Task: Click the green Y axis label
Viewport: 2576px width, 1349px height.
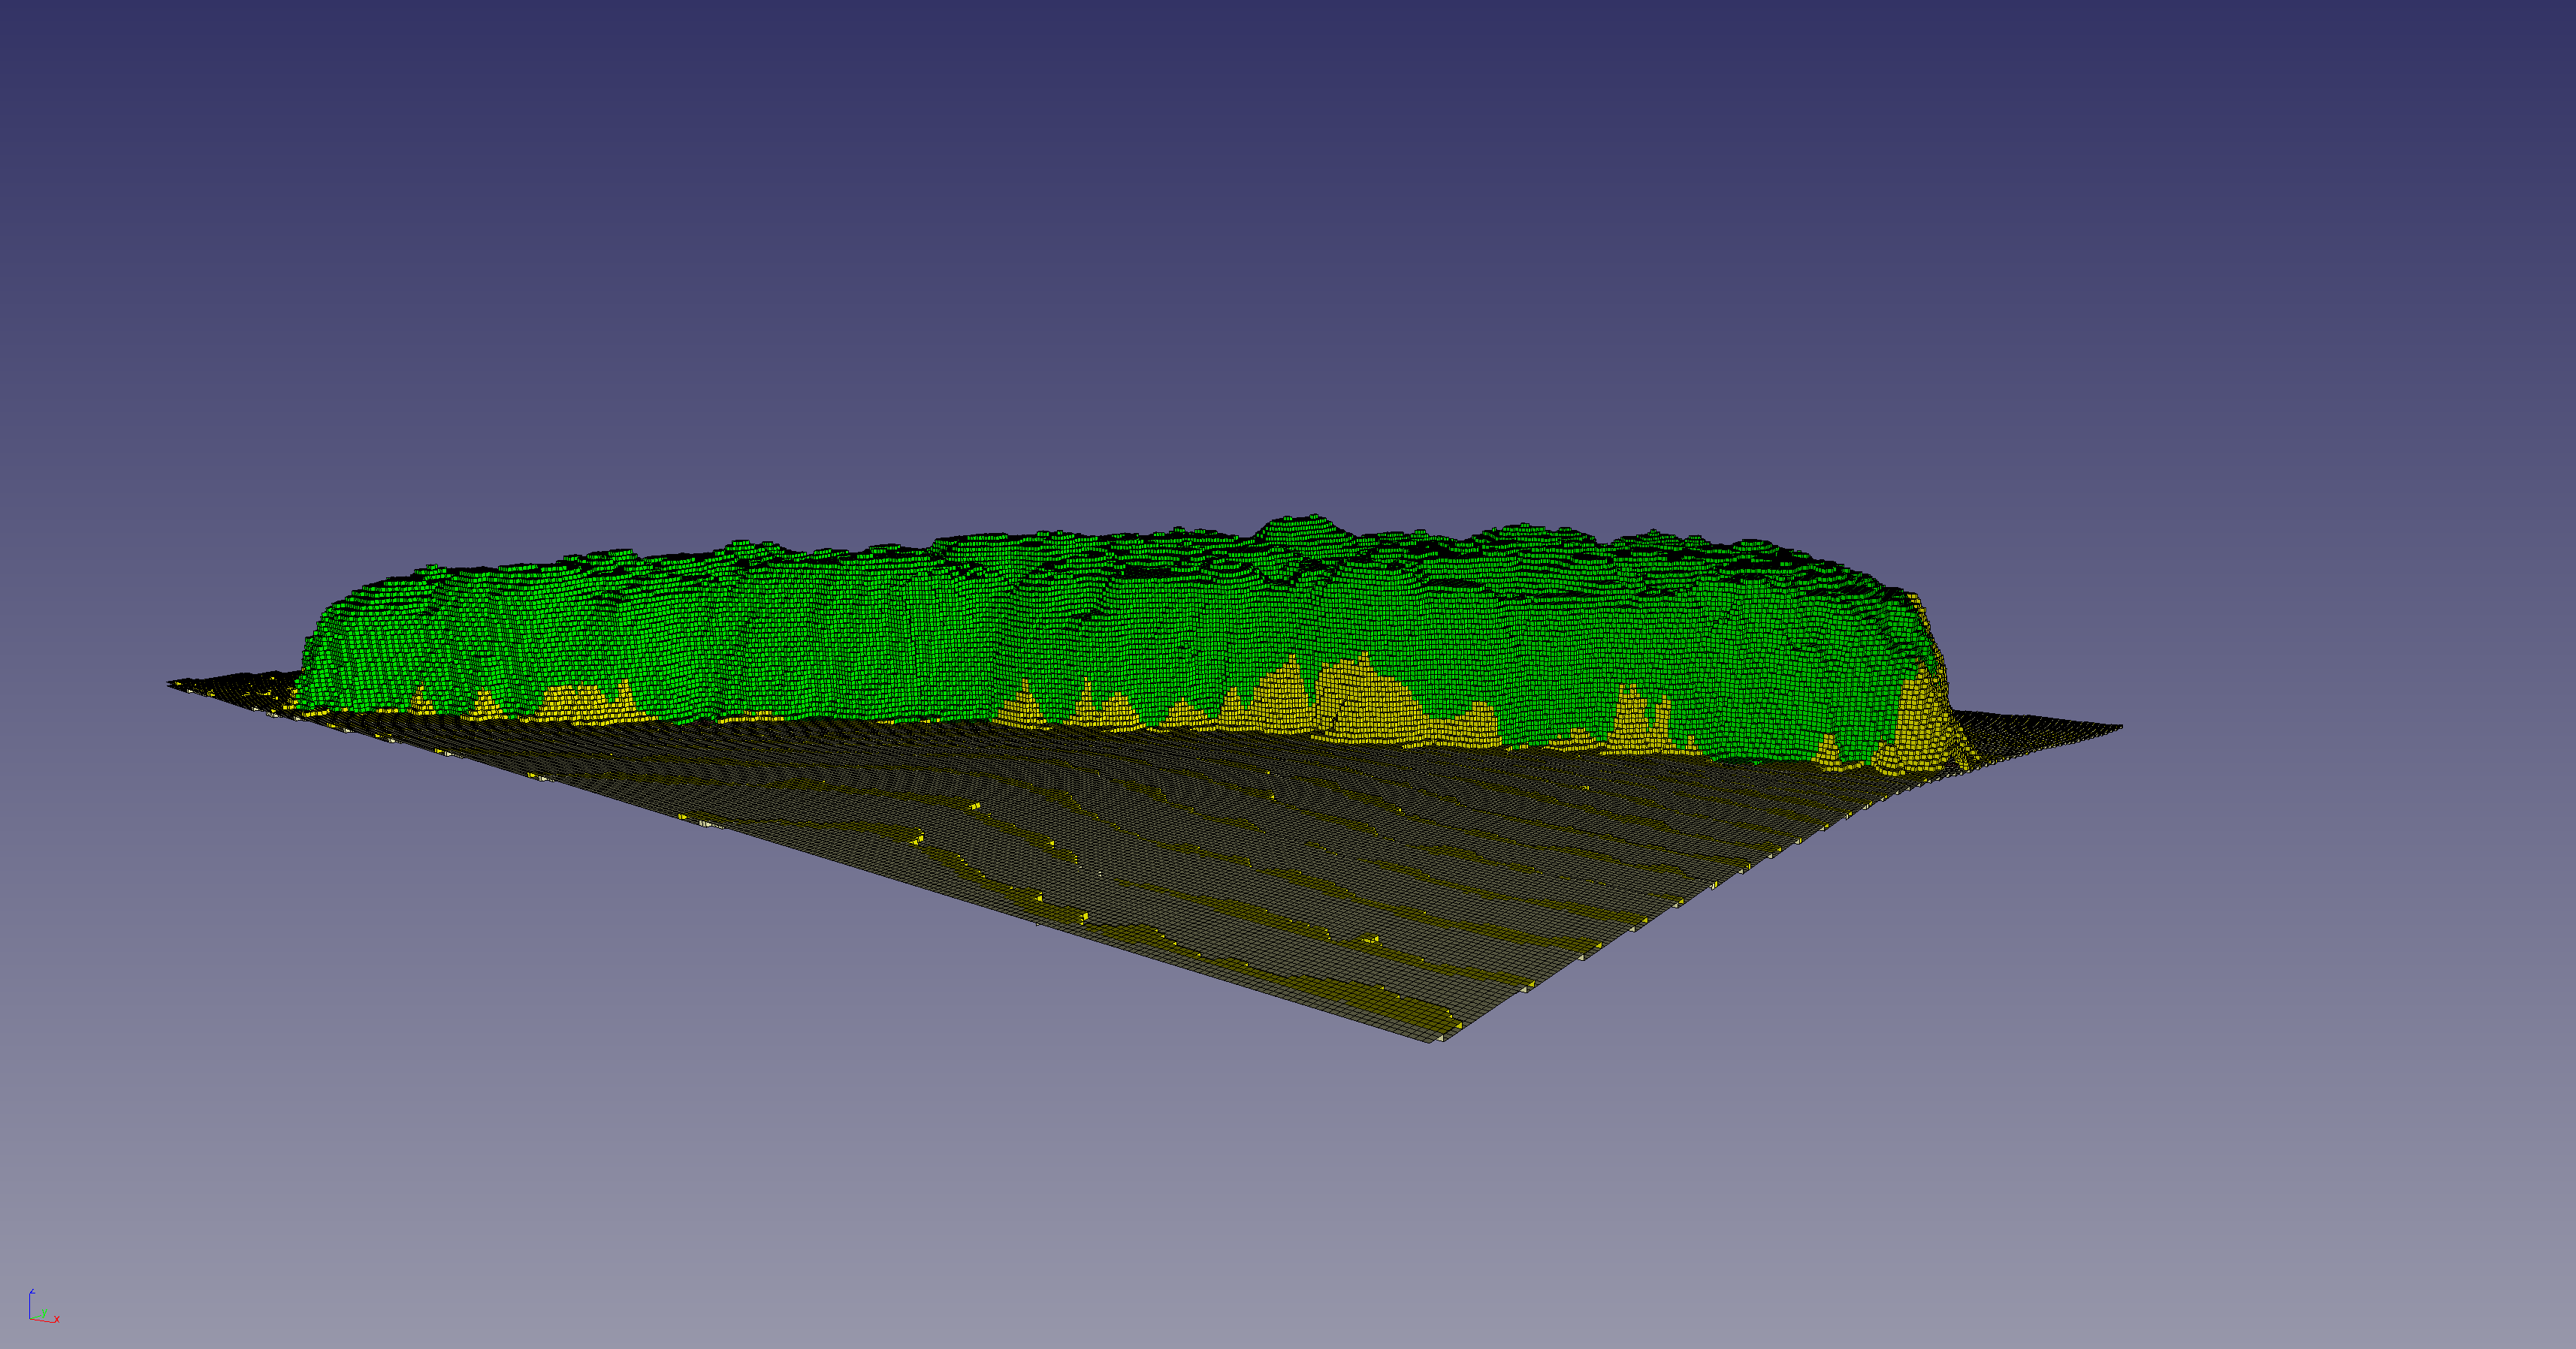Action: (x=45, y=1313)
